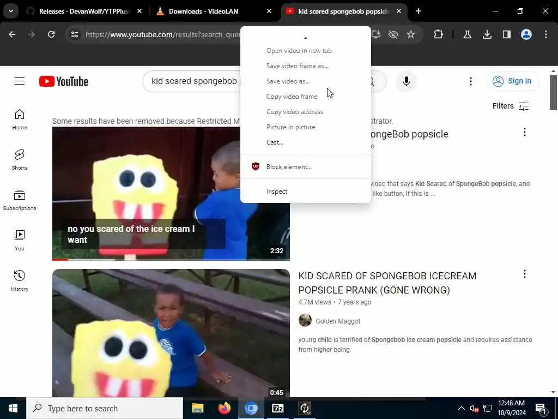Viewport: 558px width, 419px height.
Task: Choose Cast... from context menu
Action: click(305, 142)
